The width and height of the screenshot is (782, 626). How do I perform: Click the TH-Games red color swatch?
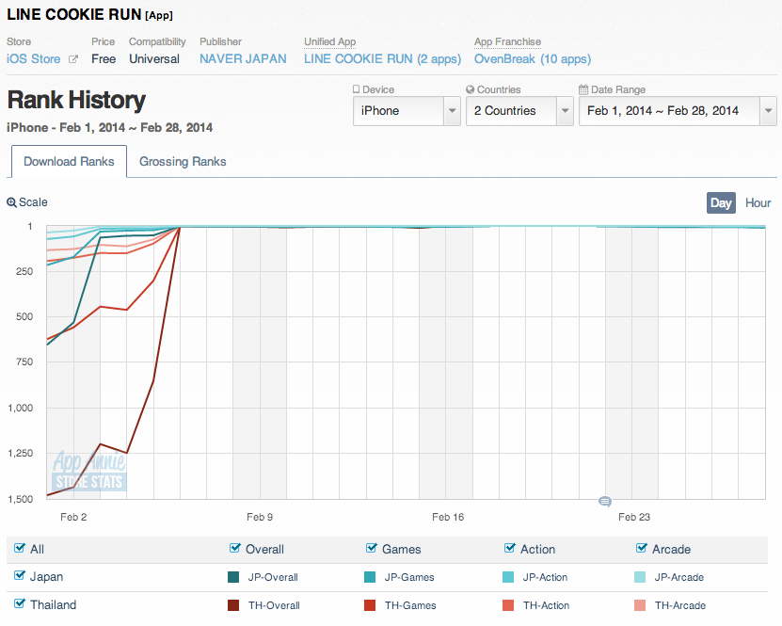pyautogui.click(x=370, y=605)
